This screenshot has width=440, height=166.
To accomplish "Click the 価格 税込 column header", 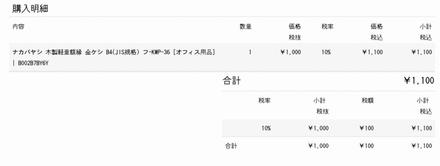I will point(377,32).
